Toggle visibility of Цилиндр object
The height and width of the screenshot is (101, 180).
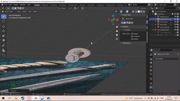point(175,24)
